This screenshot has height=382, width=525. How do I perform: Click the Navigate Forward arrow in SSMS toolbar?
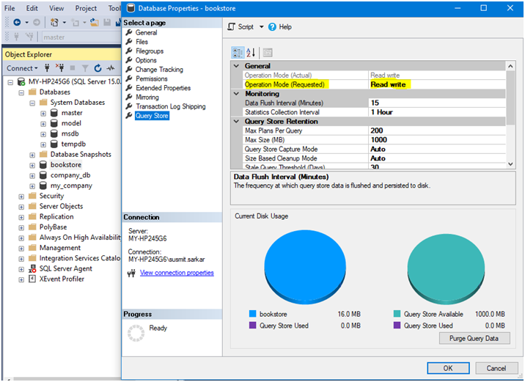(x=37, y=23)
